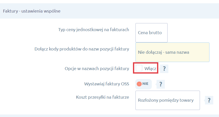Click the Dołącz kody produktów label

(x=82, y=49)
